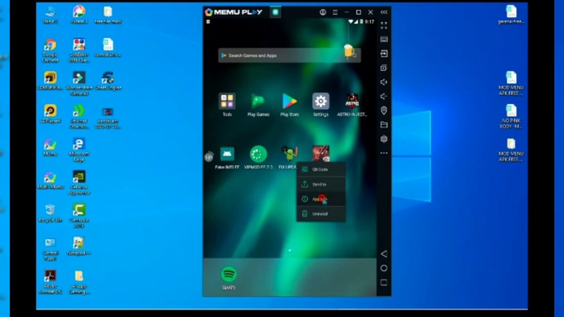This screenshot has height=317, width=564.
Task: Select the Recycle Bin desktop icon
Action: [50, 213]
